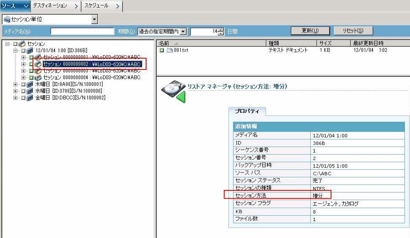410x238 pixels.
Task: Switch to the スケジュール tab
Action: 102,6
